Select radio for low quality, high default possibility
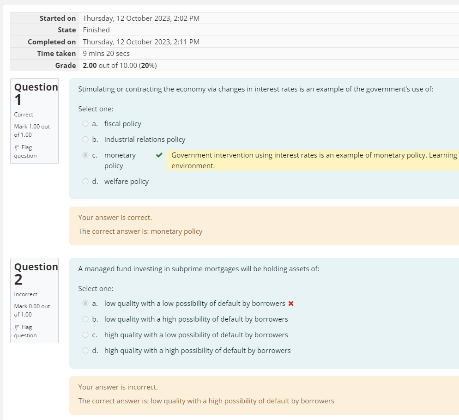This screenshot has height=420, width=459. point(85,319)
